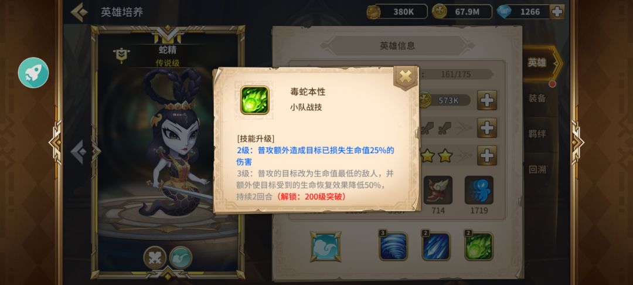633x285 pixels.
Task: Select the blue slash skill icon
Action: (x=436, y=246)
